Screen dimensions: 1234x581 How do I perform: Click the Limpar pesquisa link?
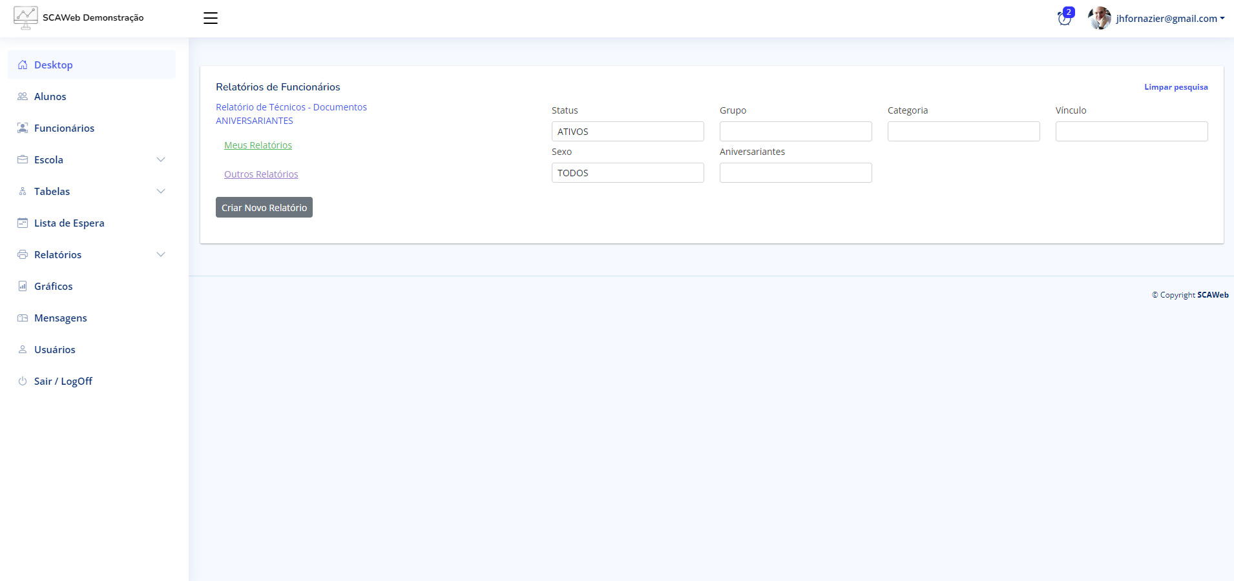[1176, 87]
